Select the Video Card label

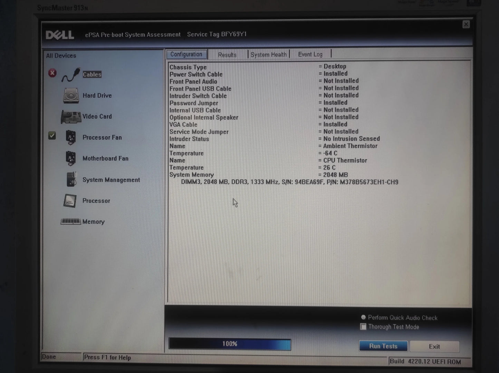97,117
